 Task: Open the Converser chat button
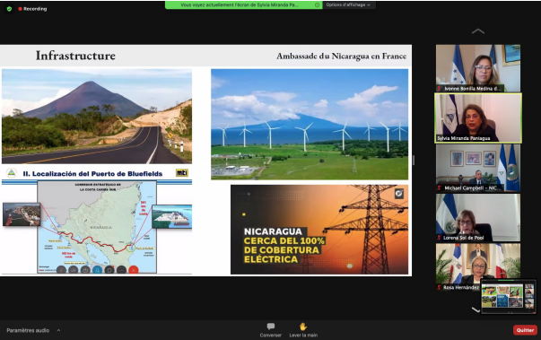271,330
